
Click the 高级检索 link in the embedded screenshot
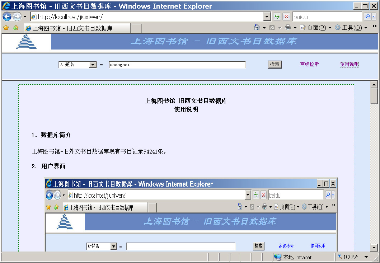click(x=286, y=246)
